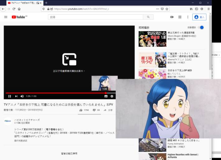The width and height of the screenshot is (221, 160).
Task: Click the picture-in-picture icon in player
Action: tap(69, 59)
